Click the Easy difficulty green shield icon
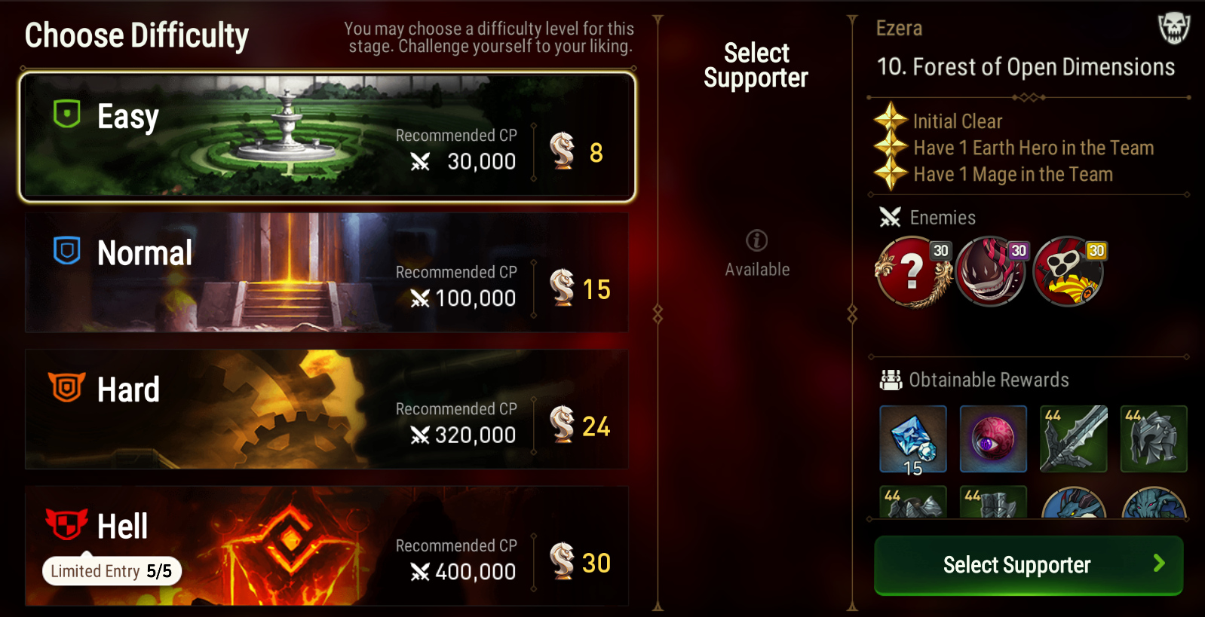The image size is (1205, 617). click(66, 115)
